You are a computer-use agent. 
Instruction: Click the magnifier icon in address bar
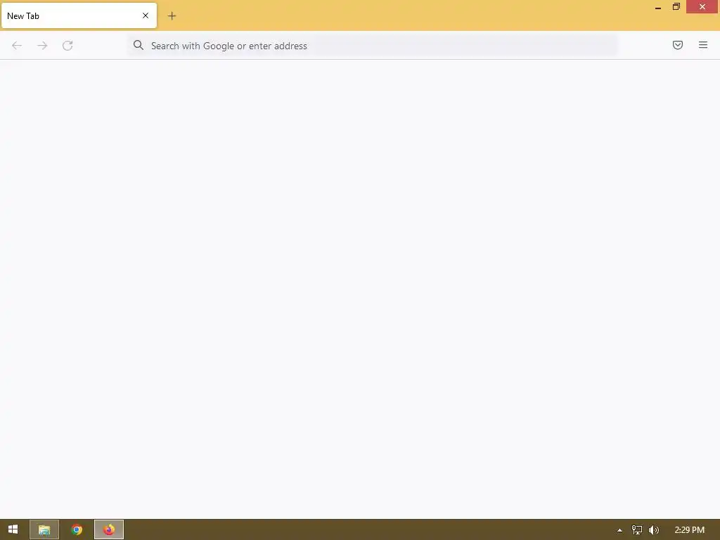[139, 45]
